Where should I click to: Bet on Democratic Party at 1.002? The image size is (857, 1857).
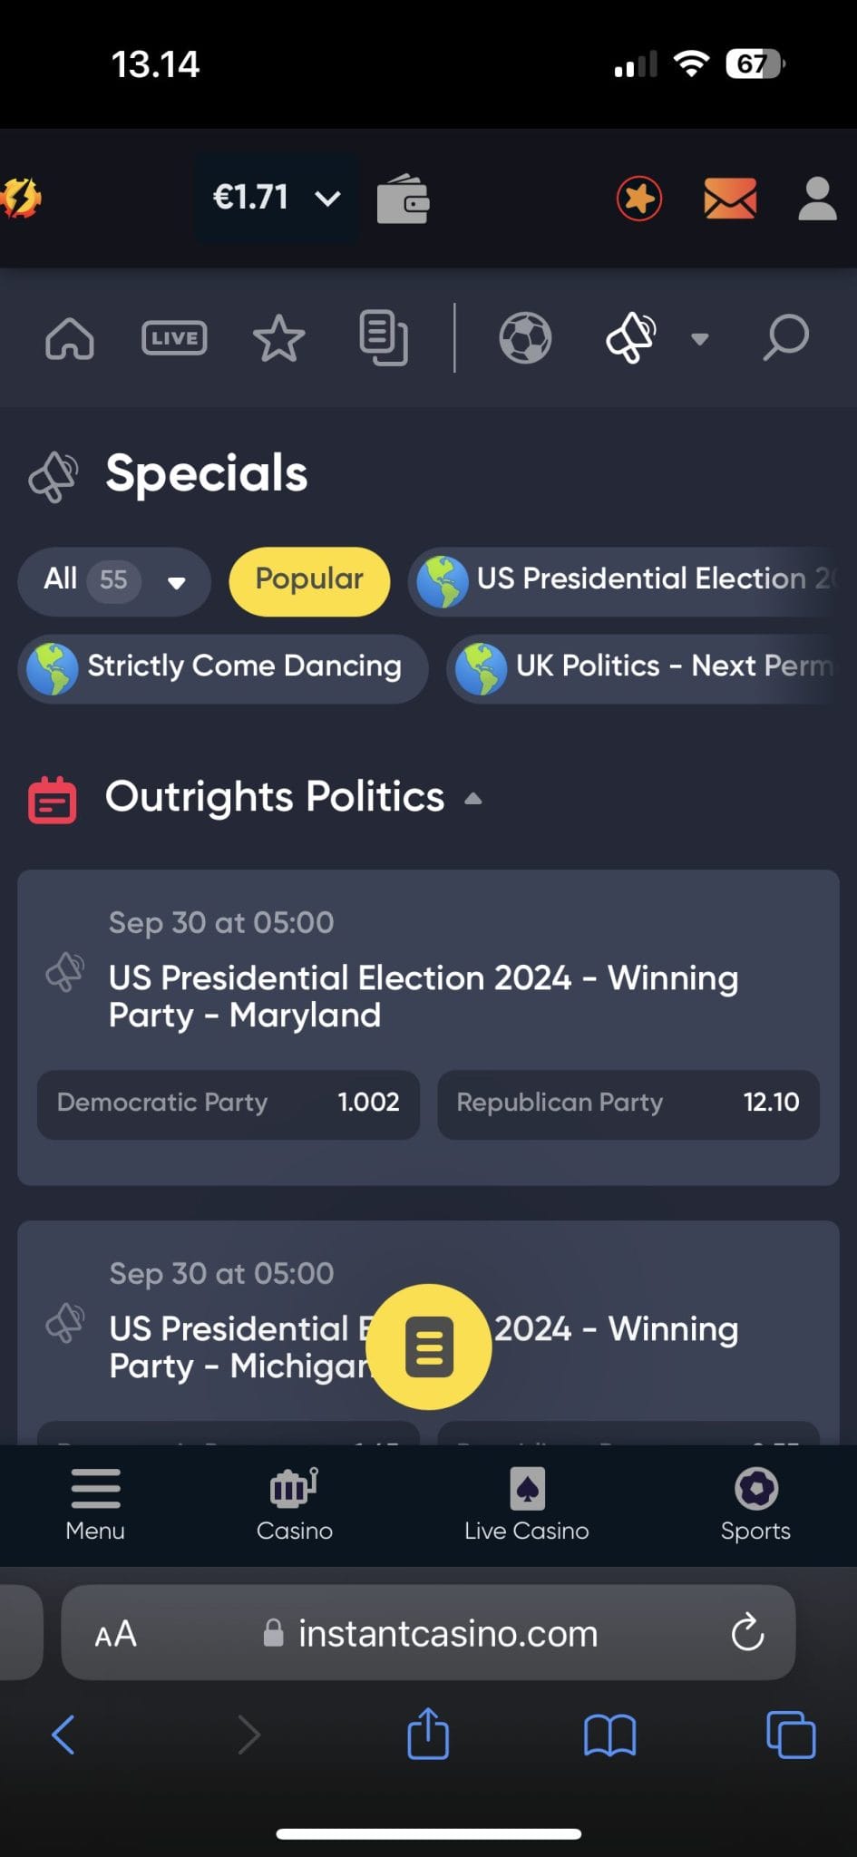point(228,1104)
